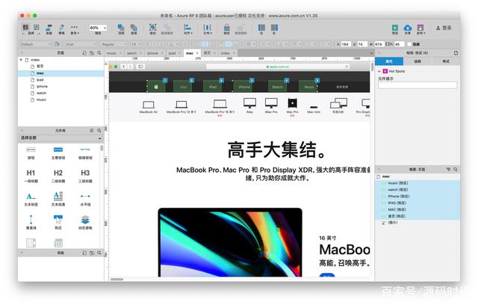The image size is (478, 305).
Task: Click the w width field
Action: click(379, 44)
